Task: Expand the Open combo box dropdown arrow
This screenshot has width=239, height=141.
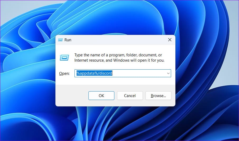Action: [168, 73]
